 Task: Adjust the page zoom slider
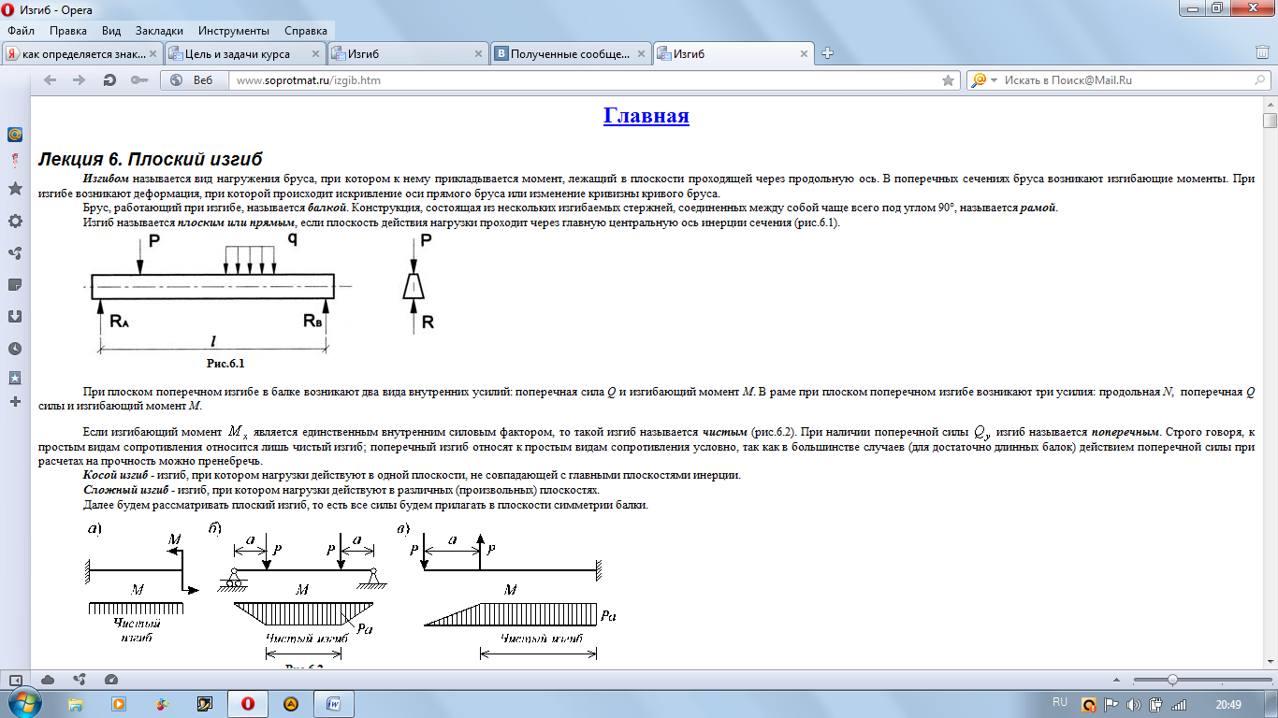[1172, 680]
